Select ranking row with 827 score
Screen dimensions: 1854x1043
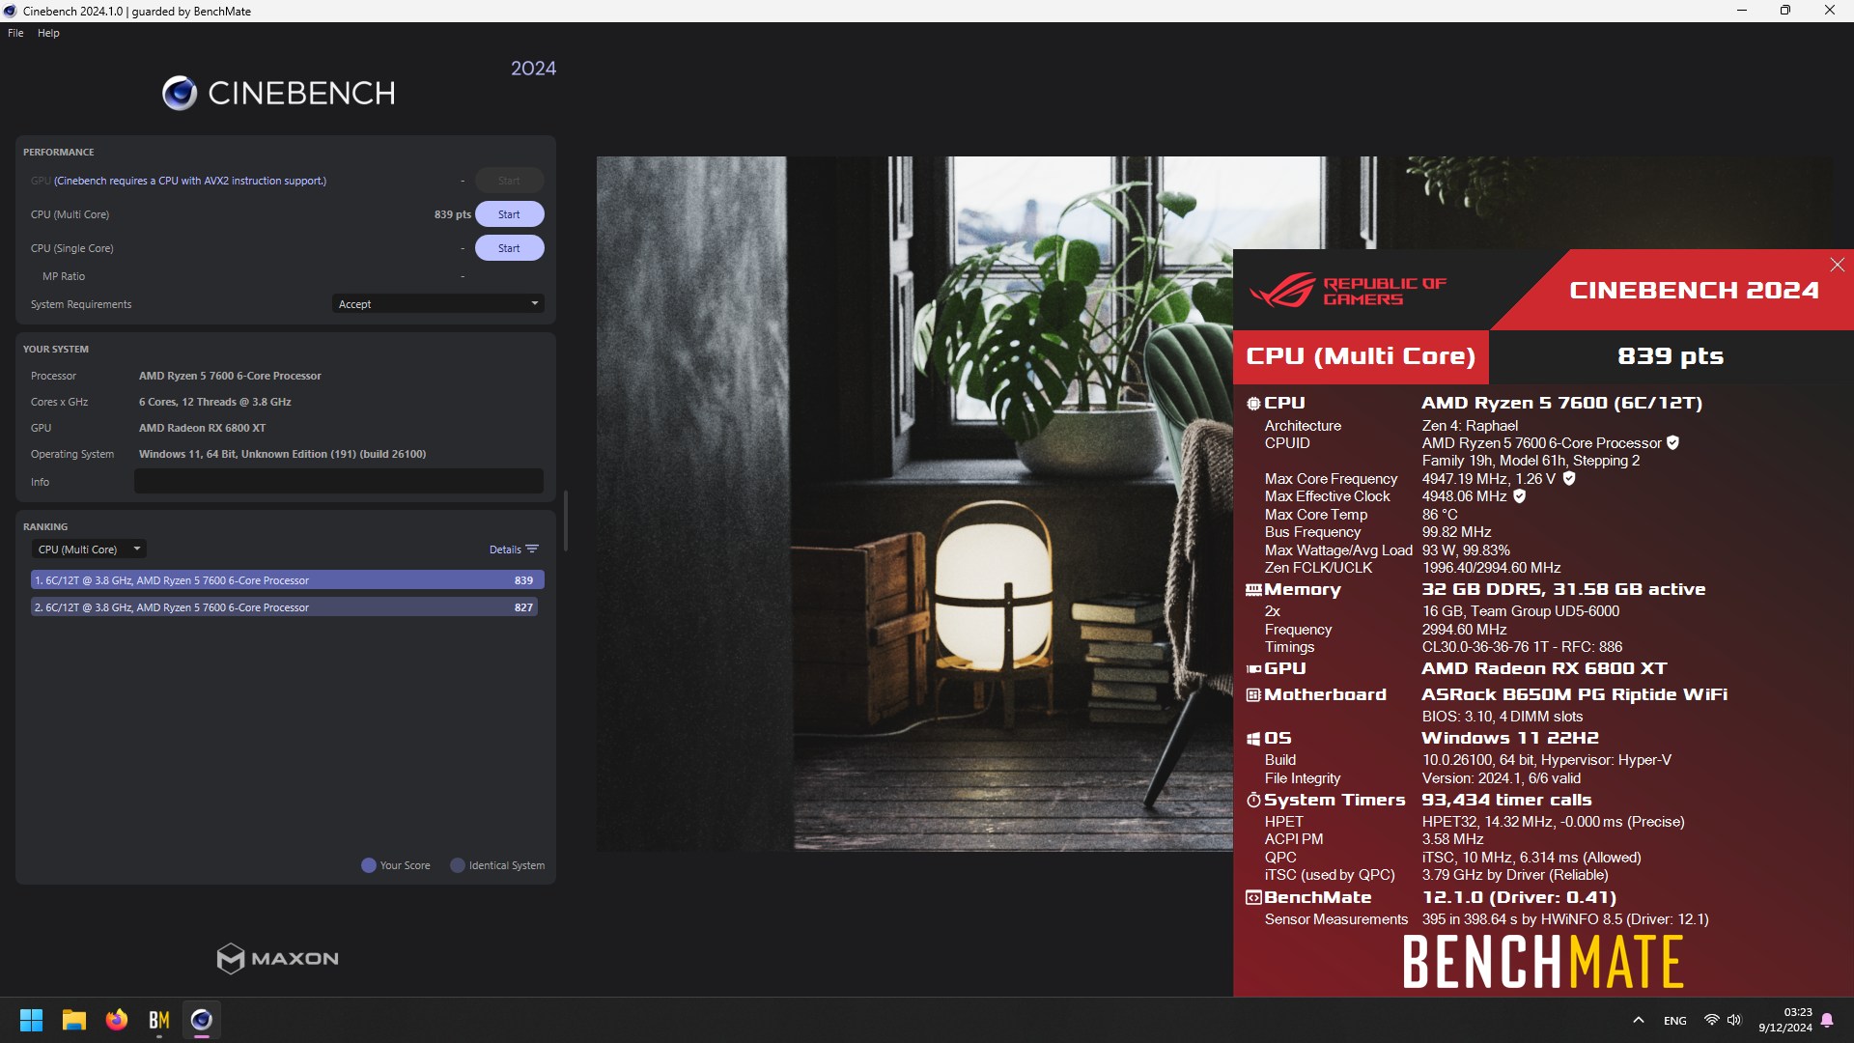point(284,607)
